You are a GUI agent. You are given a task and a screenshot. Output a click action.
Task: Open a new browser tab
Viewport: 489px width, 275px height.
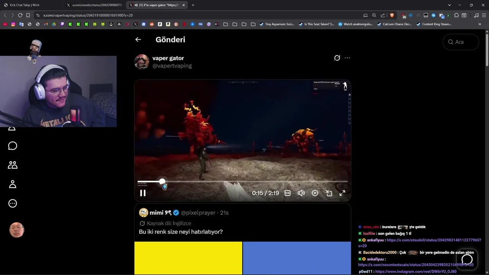(193, 5)
